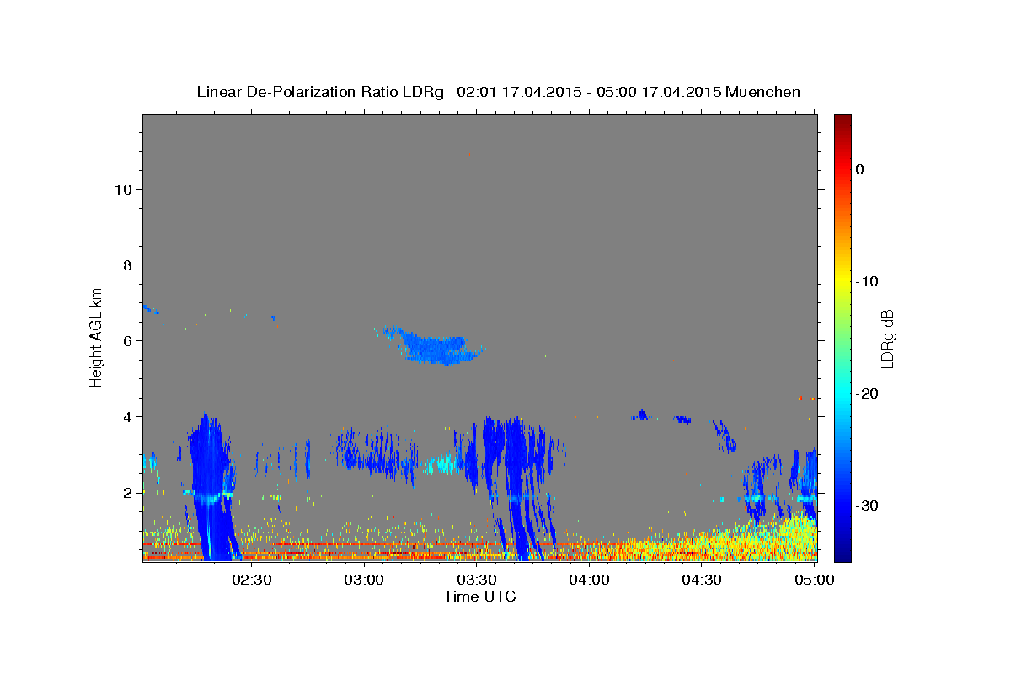Image resolution: width=1011 pixels, height=674 pixels.
Task: Click the height tick label '10'
Action: 122,189
